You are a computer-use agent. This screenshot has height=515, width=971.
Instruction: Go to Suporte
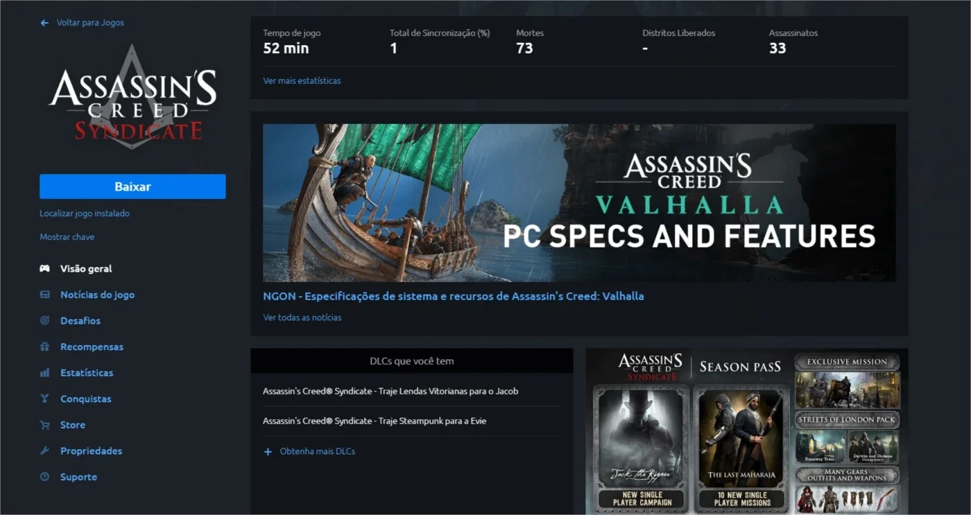pos(78,477)
